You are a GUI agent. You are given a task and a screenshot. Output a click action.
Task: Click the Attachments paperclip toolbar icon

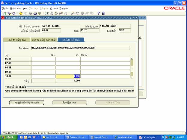pos(87,13)
